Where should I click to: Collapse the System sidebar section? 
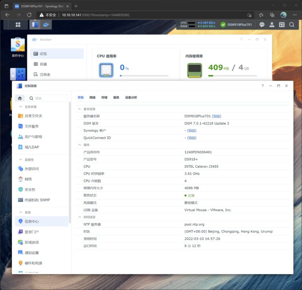point(20,212)
